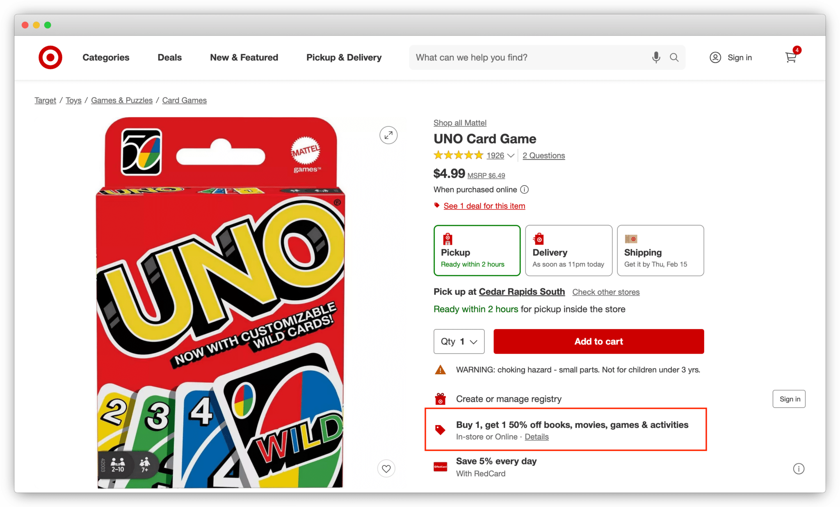Open the shopping cart with 4 items
Viewport: 840px width, 507px height.
tap(791, 57)
